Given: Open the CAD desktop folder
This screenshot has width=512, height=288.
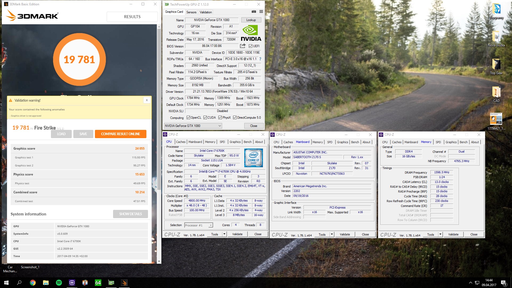Looking at the screenshot, I should pos(496,94).
